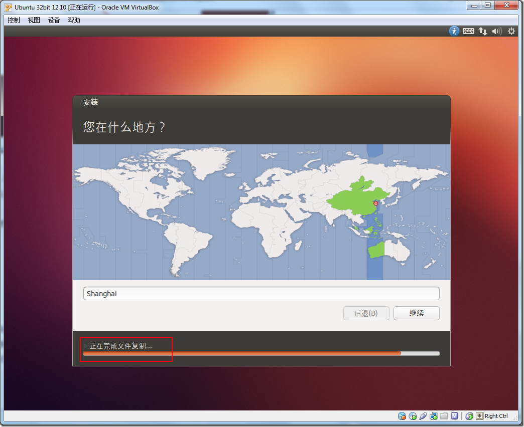Viewport: 524px width, 427px height.
Task: Click the Right Ctrl host key label
Action: tap(496, 416)
